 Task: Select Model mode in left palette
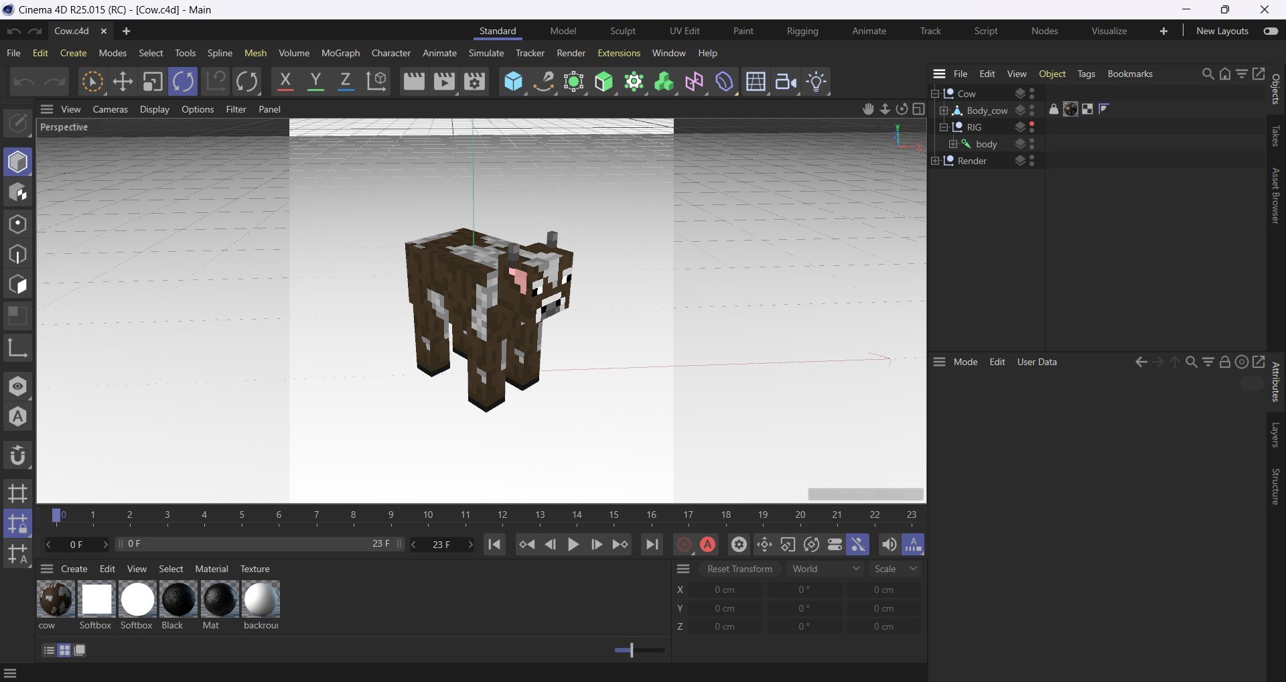18,161
